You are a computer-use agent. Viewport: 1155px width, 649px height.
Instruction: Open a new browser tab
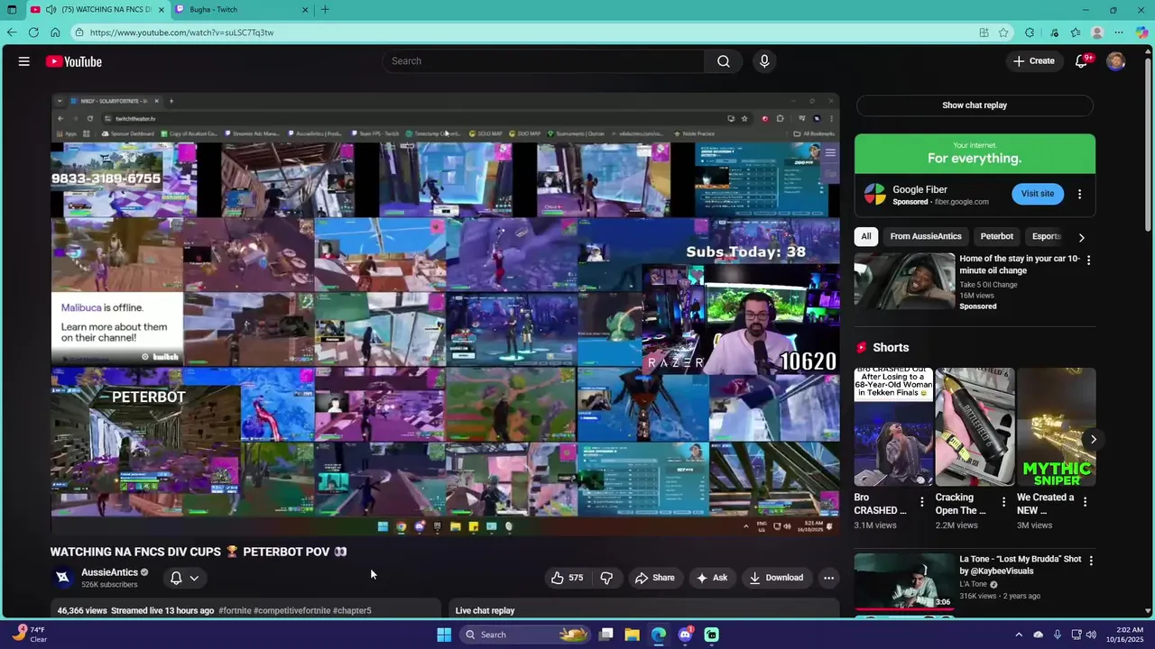pyautogui.click(x=325, y=10)
